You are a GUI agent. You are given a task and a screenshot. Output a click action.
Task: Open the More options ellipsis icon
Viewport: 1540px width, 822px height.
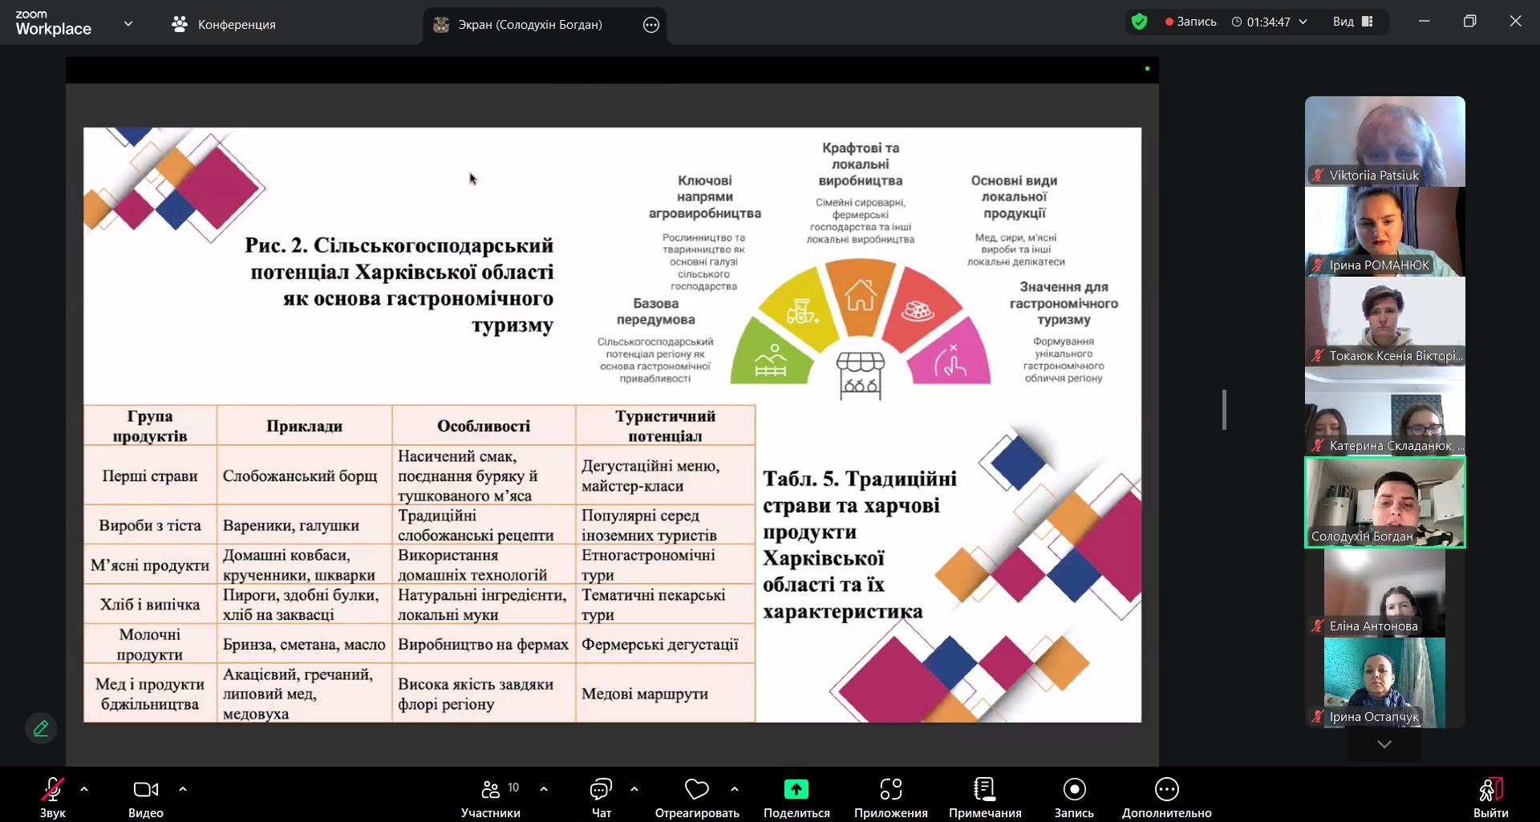(1166, 790)
